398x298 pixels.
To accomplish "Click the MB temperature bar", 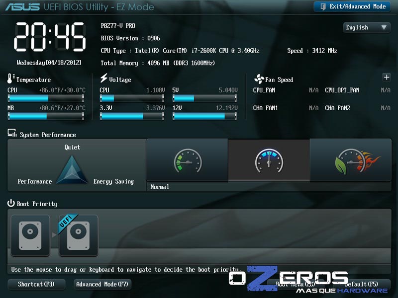I will coord(46,116).
